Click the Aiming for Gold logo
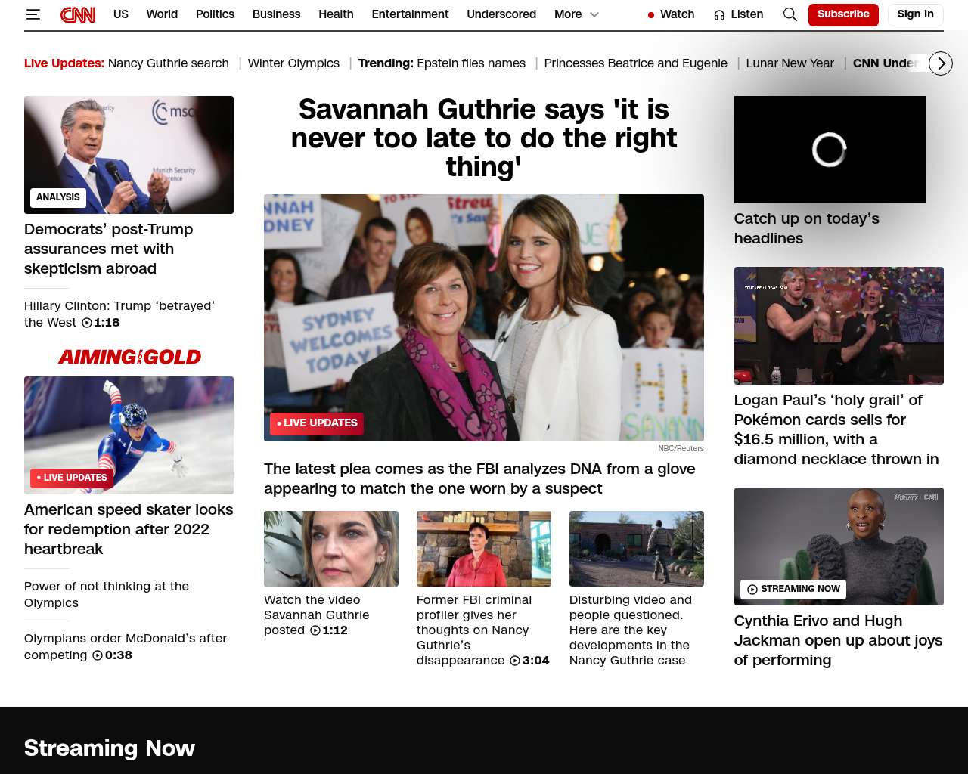968x774 pixels. tap(129, 357)
